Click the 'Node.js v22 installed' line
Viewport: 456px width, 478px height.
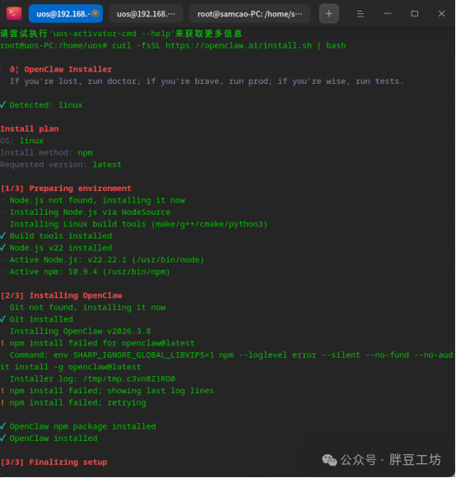click(56, 248)
